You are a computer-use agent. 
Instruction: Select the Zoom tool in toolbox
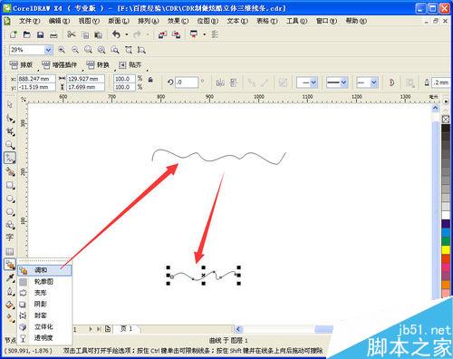coord(10,145)
